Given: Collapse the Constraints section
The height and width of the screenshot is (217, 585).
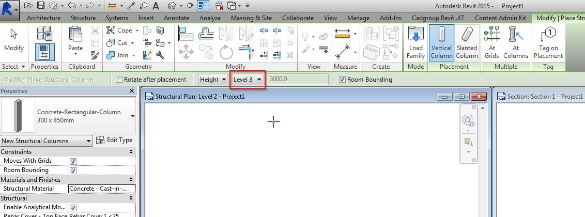Looking at the screenshot, I should point(131,152).
